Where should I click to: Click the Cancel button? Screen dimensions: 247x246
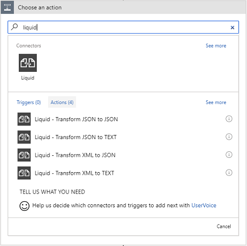click(224, 226)
